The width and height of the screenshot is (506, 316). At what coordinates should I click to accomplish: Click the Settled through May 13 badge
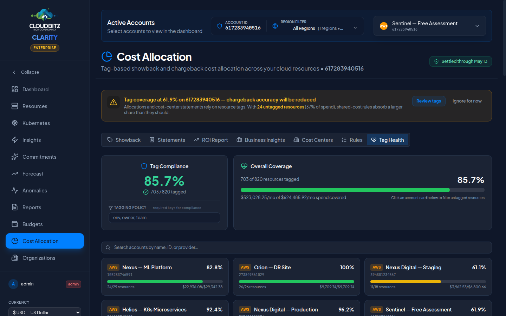460,61
